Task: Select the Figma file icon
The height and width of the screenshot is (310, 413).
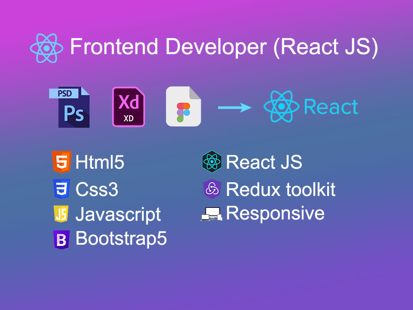Action: [x=184, y=107]
